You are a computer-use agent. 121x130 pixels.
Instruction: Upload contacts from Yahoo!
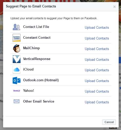click(97, 92)
